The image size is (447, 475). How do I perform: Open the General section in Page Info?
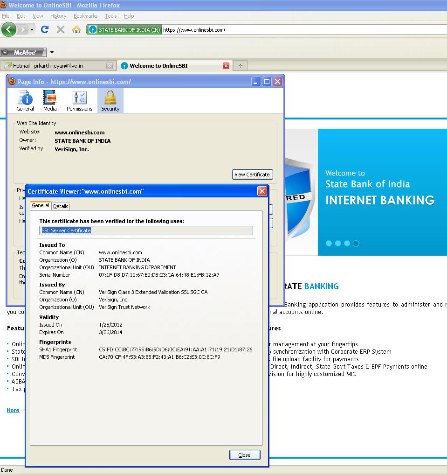point(25,101)
